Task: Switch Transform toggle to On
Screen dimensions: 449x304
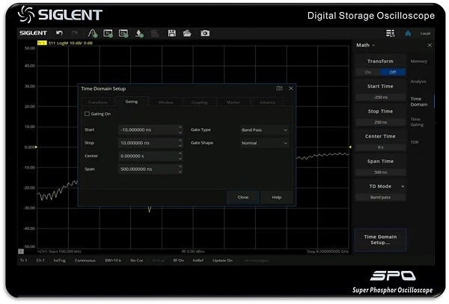Action: tap(368, 72)
